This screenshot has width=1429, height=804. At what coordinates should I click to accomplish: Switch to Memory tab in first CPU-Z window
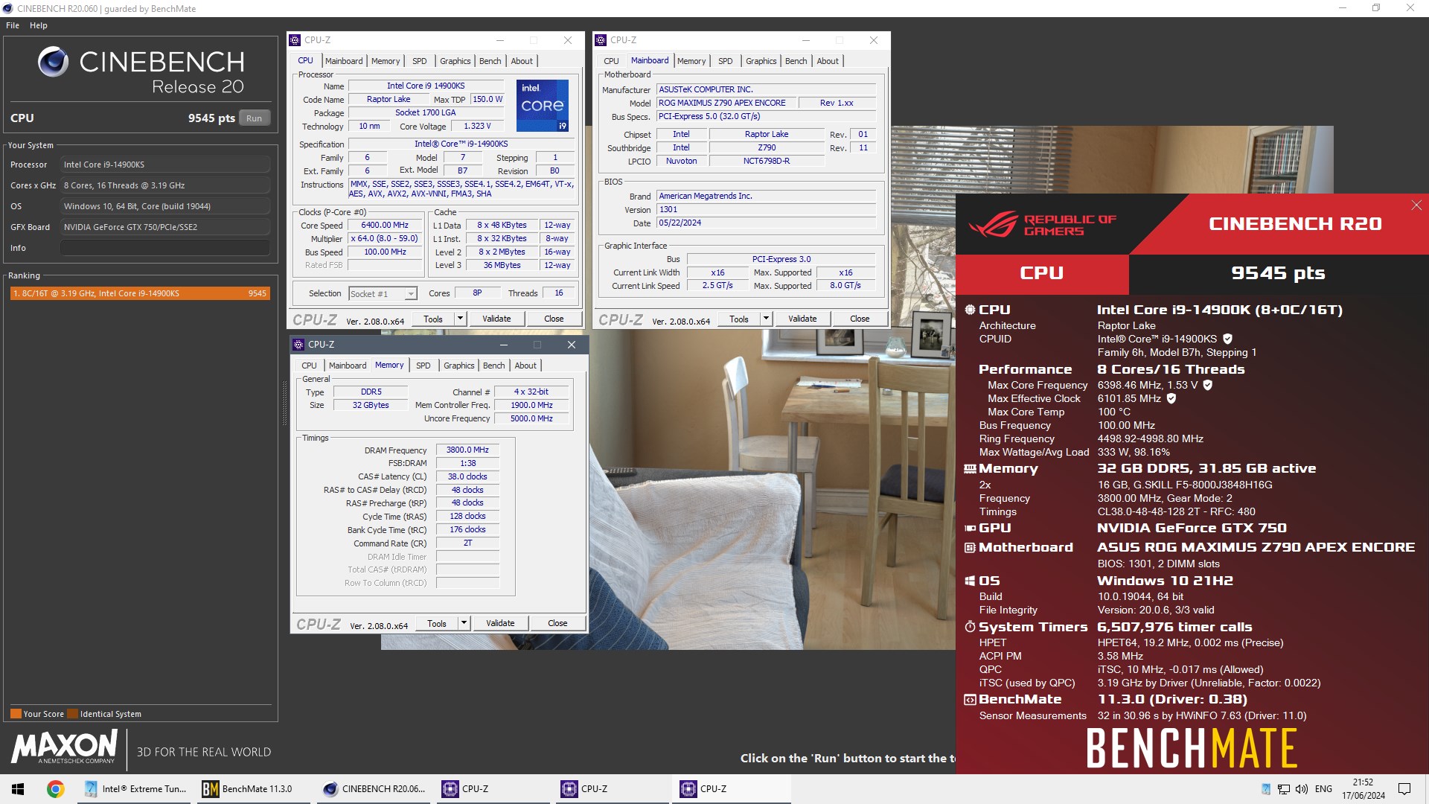tap(386, 61)
